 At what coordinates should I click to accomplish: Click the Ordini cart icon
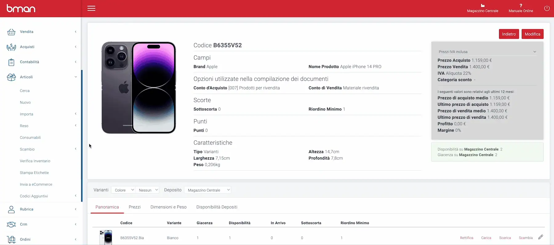pos(11,239)
